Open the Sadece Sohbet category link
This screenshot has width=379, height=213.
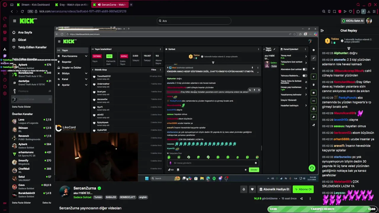(82, 197)
